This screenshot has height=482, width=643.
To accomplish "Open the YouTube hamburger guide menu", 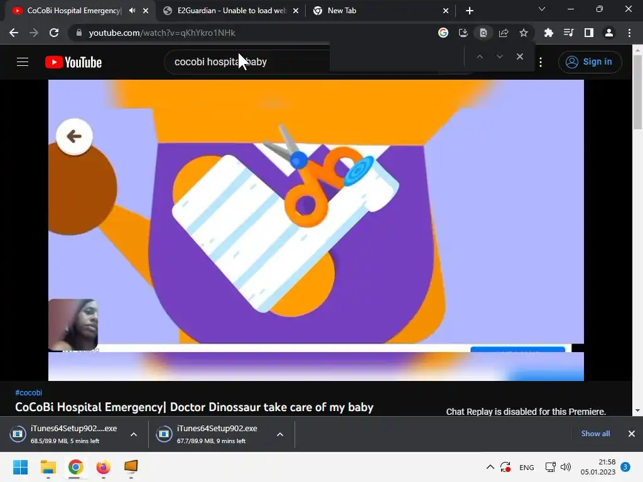I will [23, 62].
